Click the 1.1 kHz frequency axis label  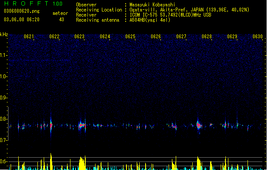[x=3, y=55]
